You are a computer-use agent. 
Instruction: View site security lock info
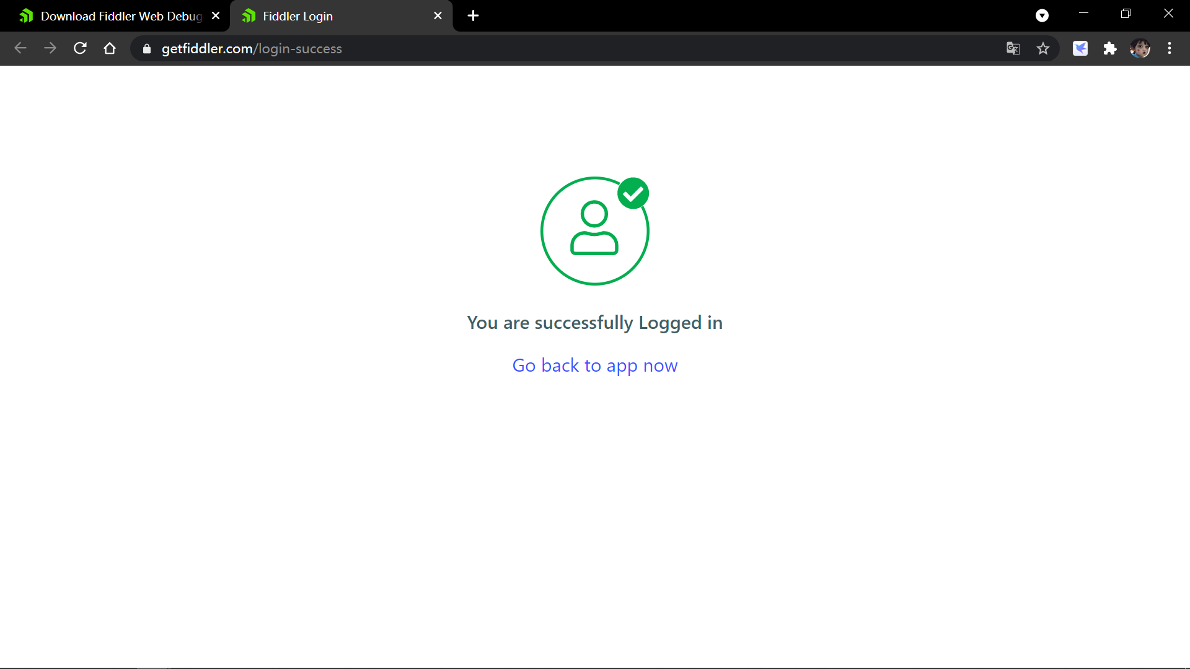(147, 48)
